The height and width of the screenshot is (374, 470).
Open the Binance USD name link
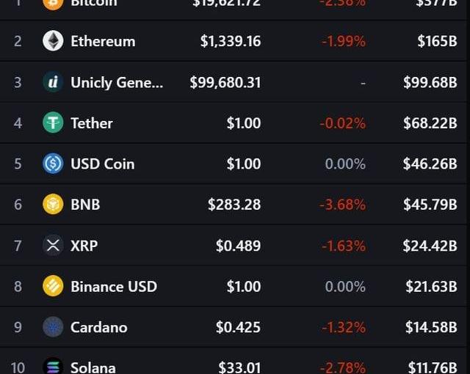114,287
